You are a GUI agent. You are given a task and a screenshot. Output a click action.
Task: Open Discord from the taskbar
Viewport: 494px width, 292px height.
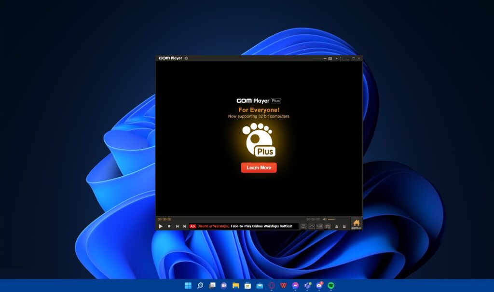pos(319,285)
